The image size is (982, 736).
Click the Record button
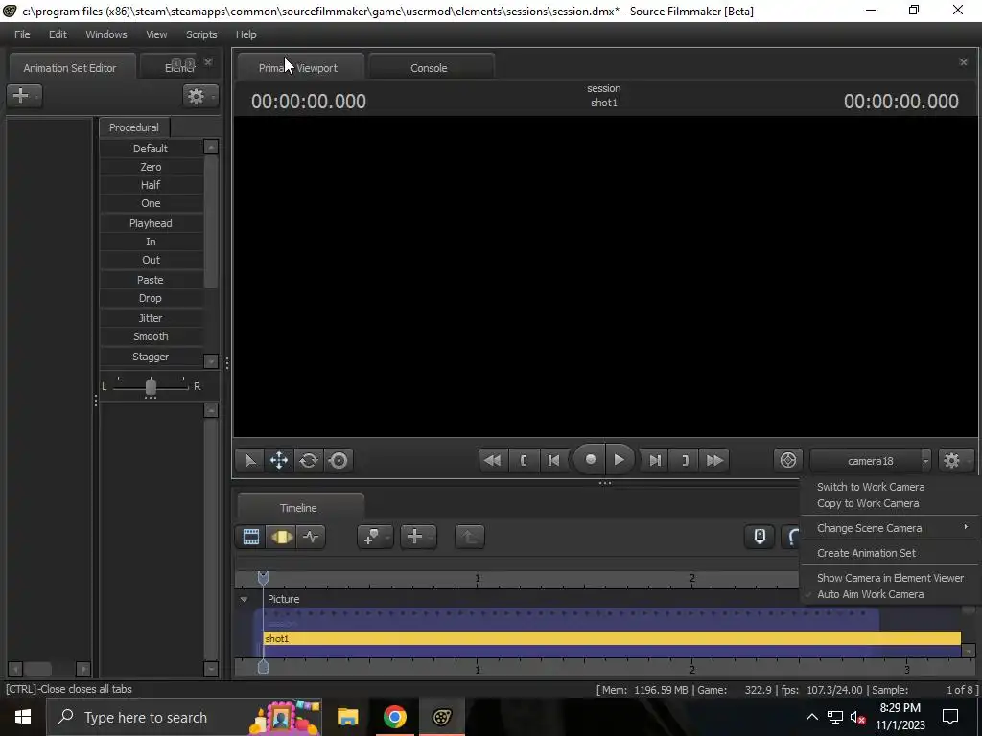point(590,460)
